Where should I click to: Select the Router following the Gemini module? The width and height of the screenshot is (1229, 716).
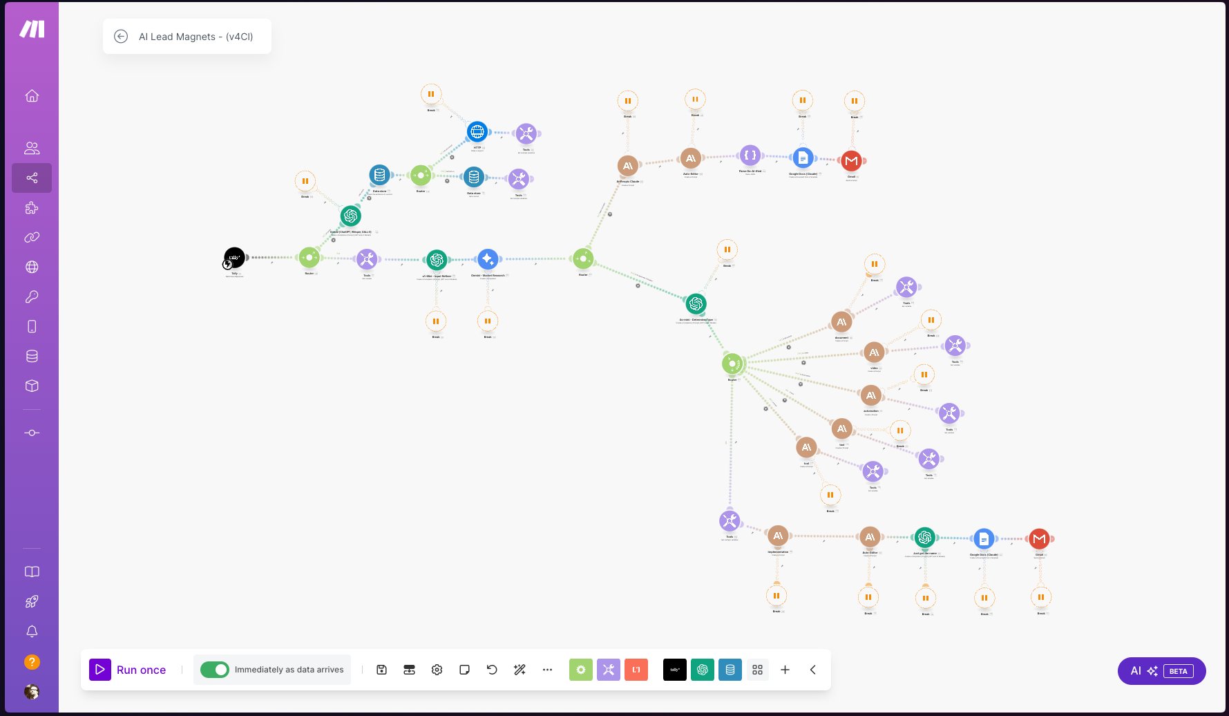(x=583, y=258)
